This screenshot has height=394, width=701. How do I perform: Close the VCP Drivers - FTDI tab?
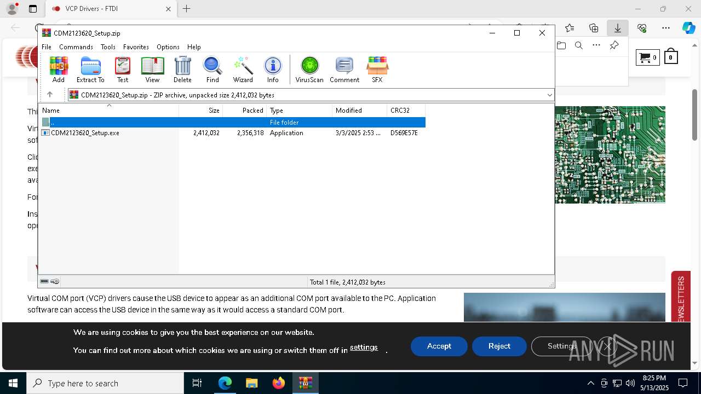(169, 9)
